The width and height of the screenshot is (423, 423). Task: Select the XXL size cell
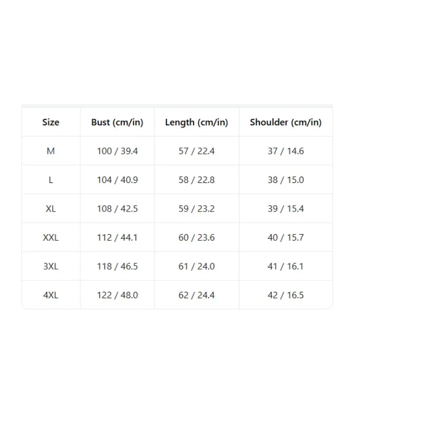coord(51,237)
